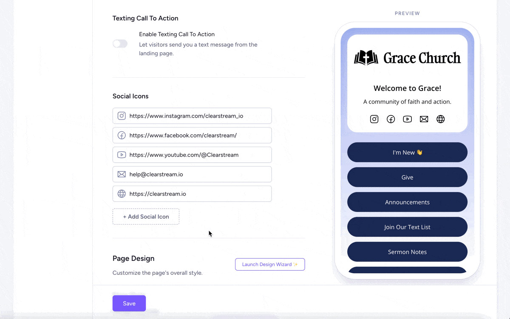Viewport: 510px width, 319px height.
Task: Click the Instagram icon in the phone preview
Action: [x=374, y=119]
